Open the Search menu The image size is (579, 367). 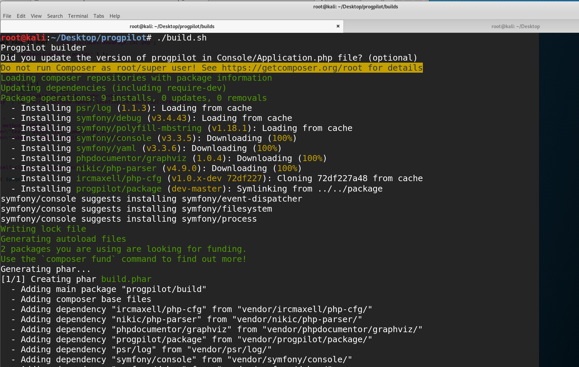(x=55, y=16)
